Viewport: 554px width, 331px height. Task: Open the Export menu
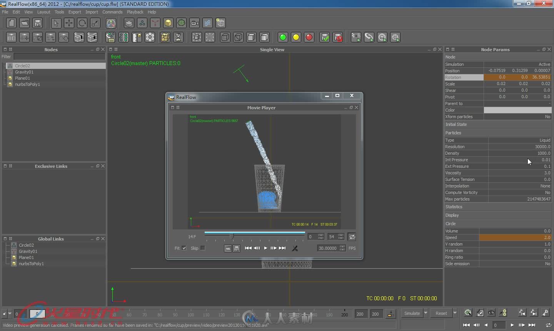point(75,12)
